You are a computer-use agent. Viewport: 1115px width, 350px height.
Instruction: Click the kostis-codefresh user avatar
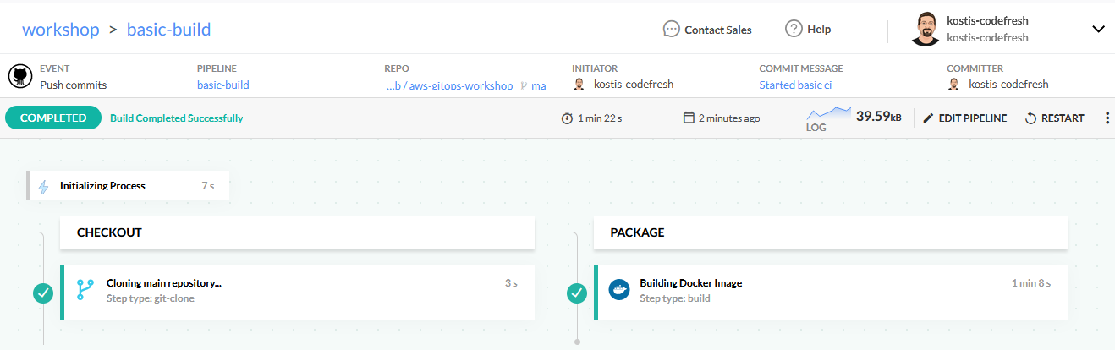926,30
